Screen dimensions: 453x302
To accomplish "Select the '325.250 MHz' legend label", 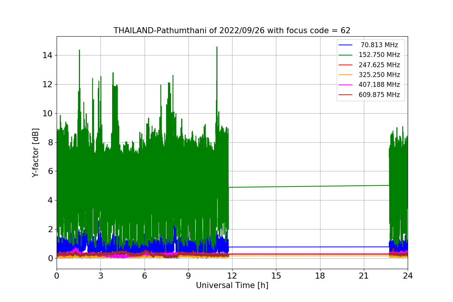I will pos(379,75).
